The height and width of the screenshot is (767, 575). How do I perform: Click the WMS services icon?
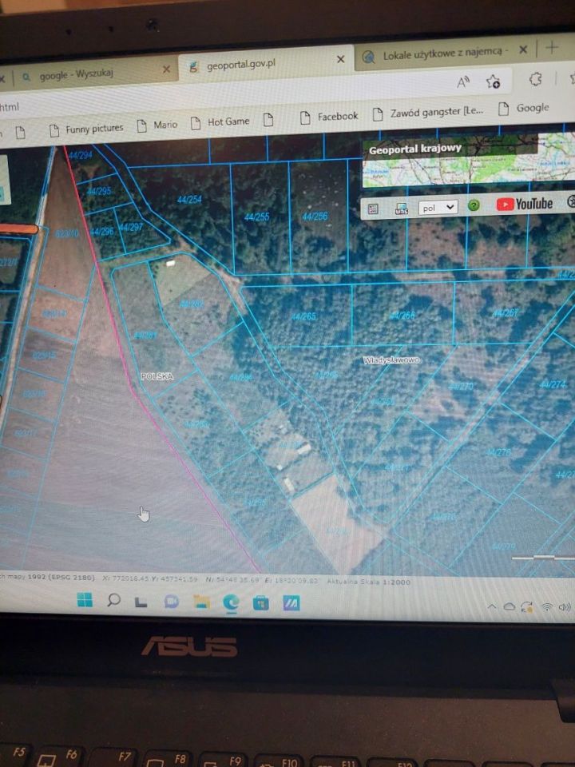[402, 209]
